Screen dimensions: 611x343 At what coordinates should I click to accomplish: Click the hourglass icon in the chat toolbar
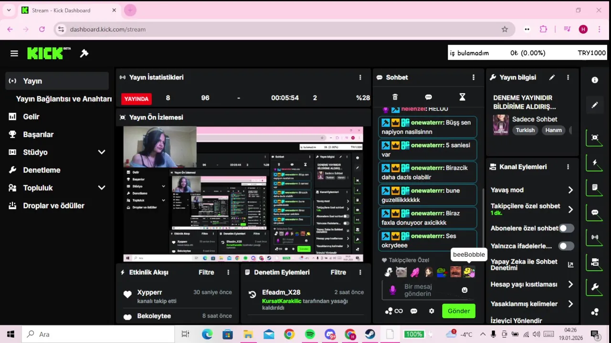pyautogui.click(x=462, y=97)
